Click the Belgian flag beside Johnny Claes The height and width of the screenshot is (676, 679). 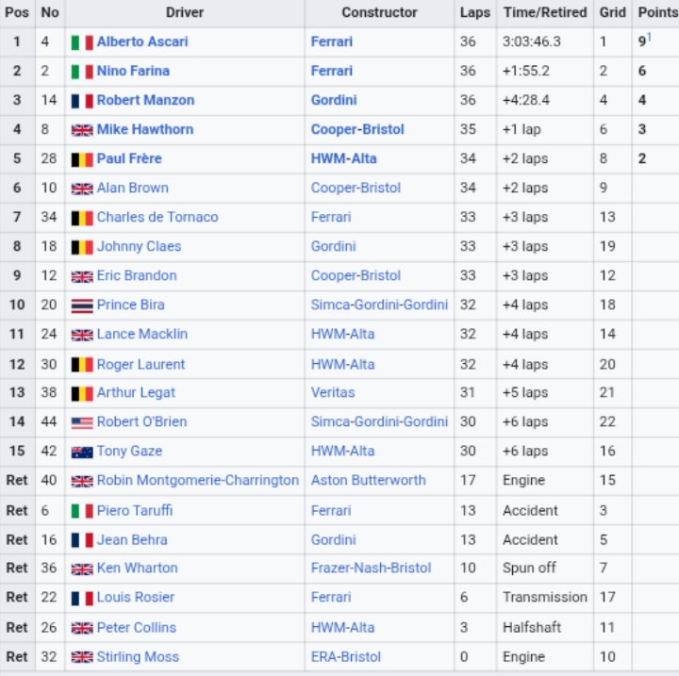[82, 247]
